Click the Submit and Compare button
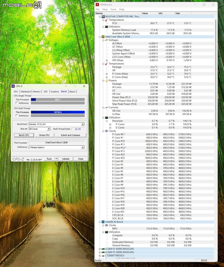 [x=70, y=135]
